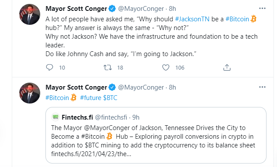Open the #JacksonTN hashtag
Image resolution: width=277 pixels, height=167 pixels.
coord(192,19)
